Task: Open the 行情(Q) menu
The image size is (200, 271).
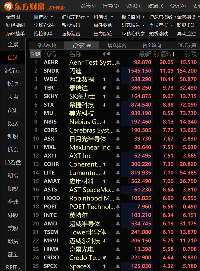Action: 111,6
